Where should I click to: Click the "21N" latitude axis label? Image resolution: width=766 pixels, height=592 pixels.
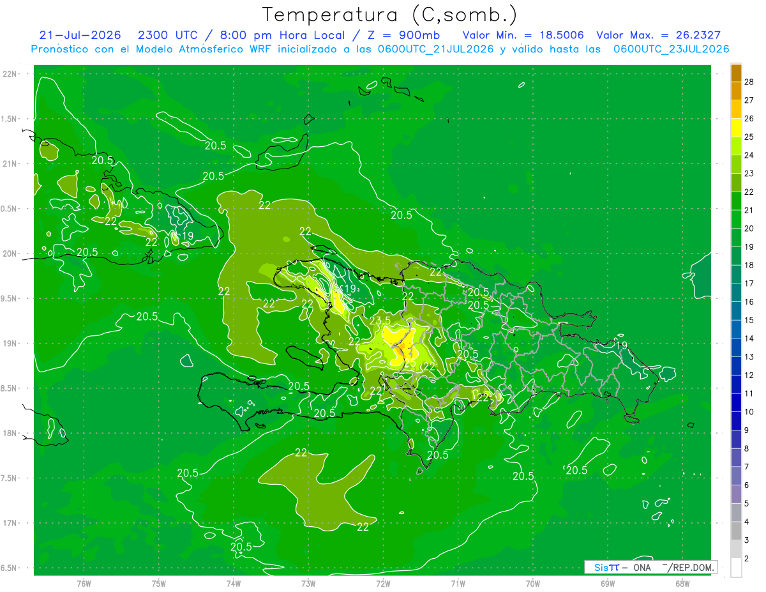coord(9,163)
